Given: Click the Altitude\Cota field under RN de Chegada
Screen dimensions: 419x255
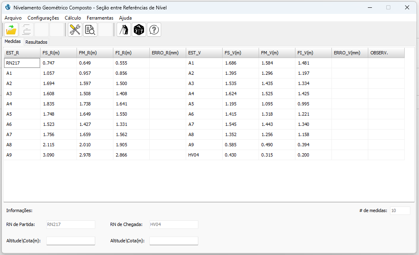Looking at the screenshot, I should tap(173, 241).
